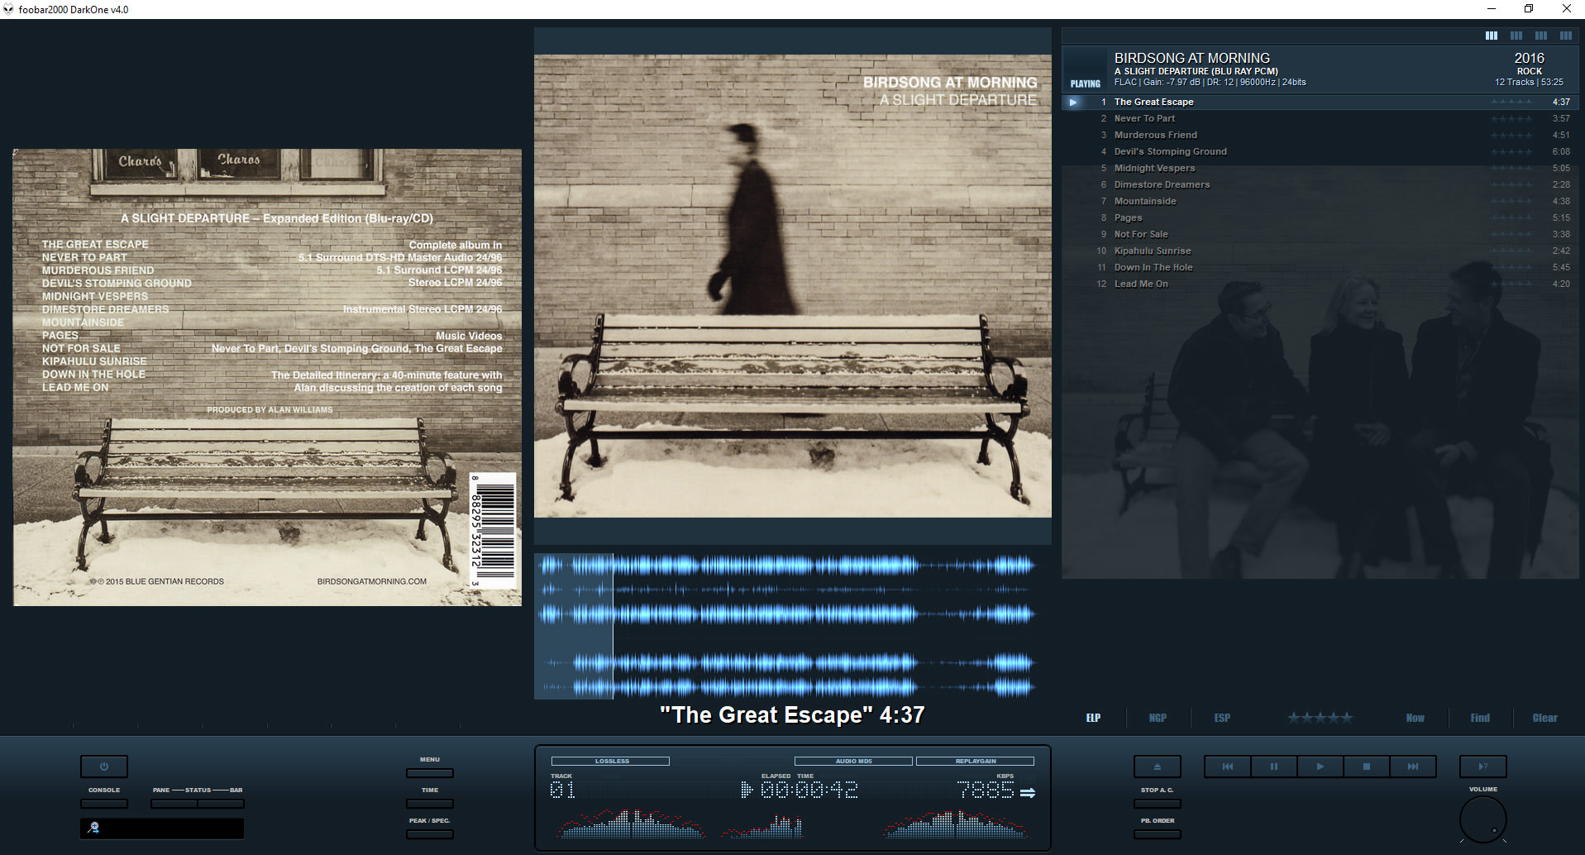Image resolution: width=1585 pixels, height=855 pixels.
Task: Toggle STOP A. C. button
Action: pyautogui.click(x=1158, y=804)
